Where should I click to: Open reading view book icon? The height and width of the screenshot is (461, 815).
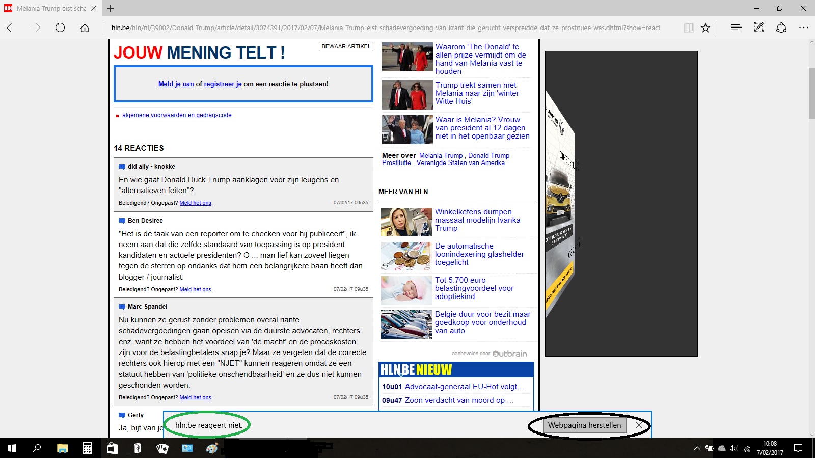coord(689,28)
